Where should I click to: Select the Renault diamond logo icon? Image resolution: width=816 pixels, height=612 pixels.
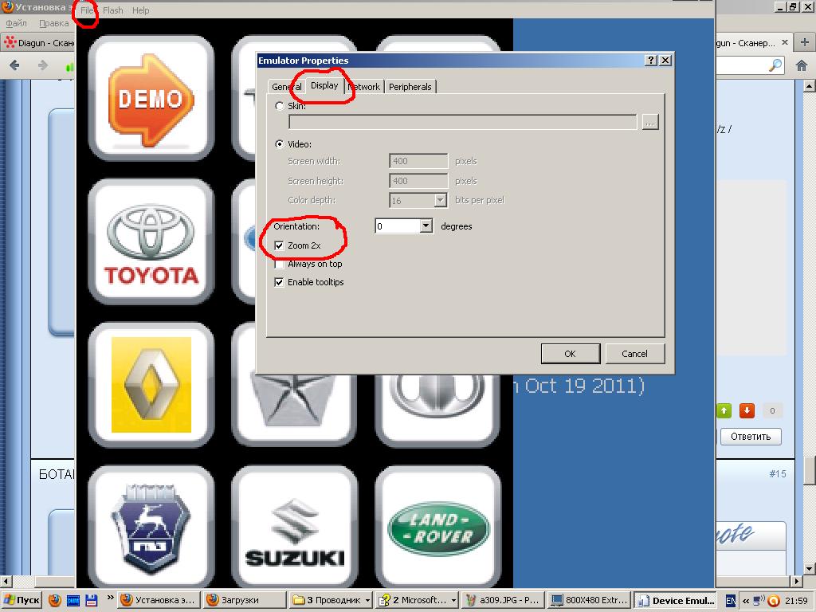click(151, 385)
